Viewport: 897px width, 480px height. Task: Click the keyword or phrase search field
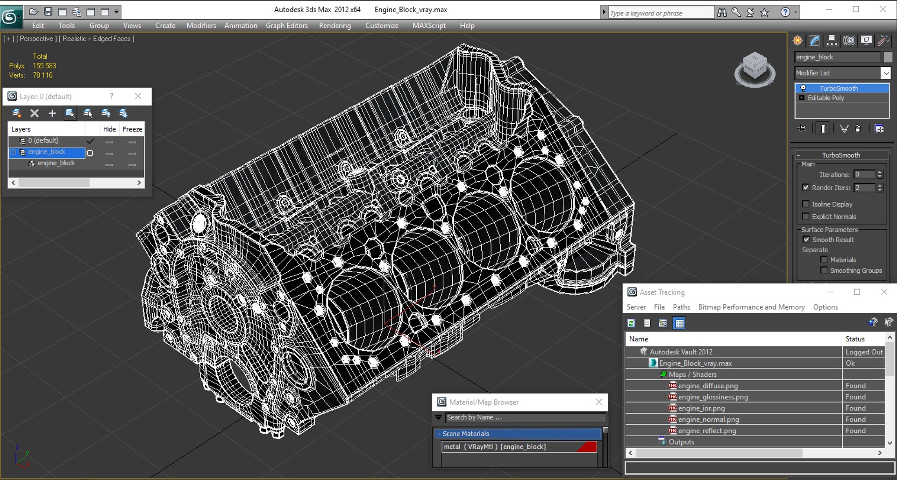[x=661, y=13]
